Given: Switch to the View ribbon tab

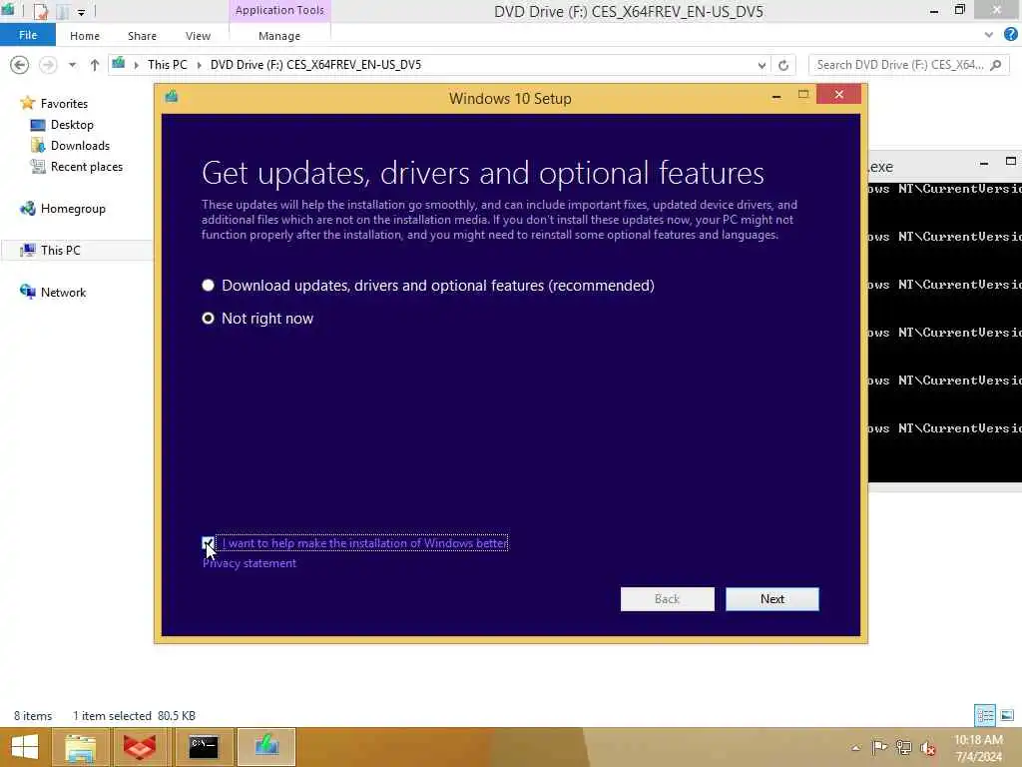Looking at the screenshot, I should 199,36.
